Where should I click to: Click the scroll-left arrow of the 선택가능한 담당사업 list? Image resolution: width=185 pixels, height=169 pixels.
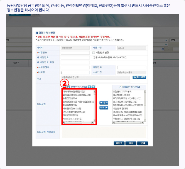114,123
